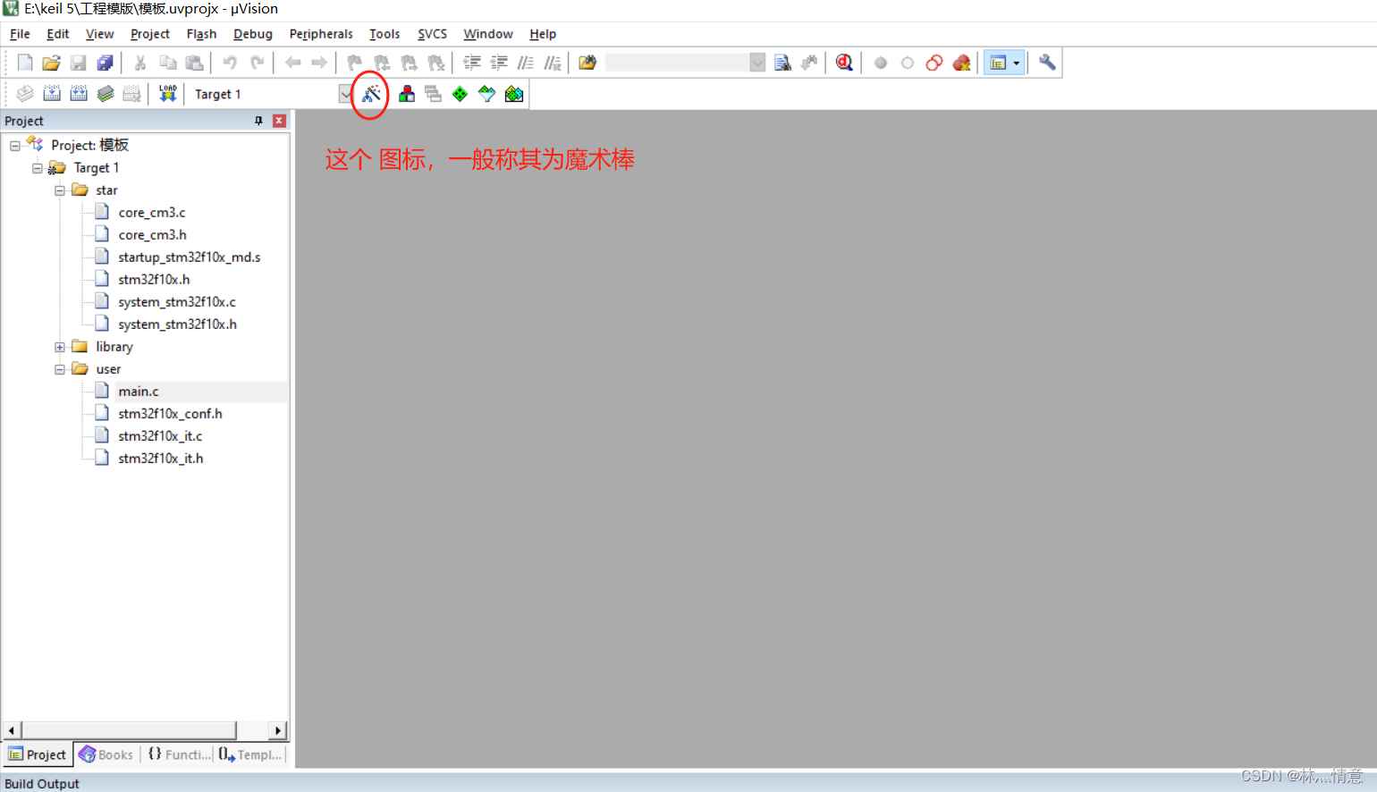Kill all breakpoints icon

tap(961, 63)
